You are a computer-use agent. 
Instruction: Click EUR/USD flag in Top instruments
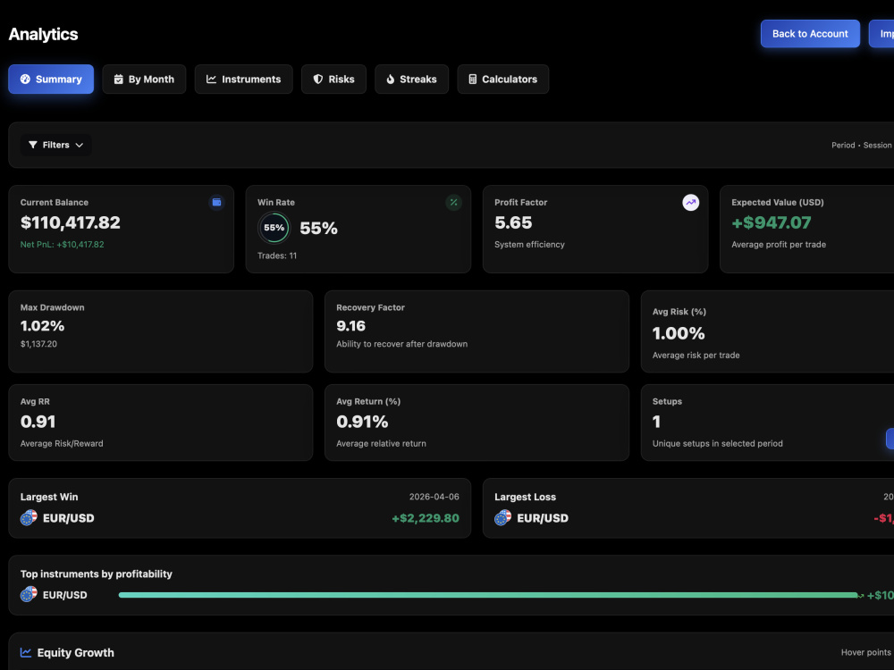pyautogui.click(x=29, y=595)
